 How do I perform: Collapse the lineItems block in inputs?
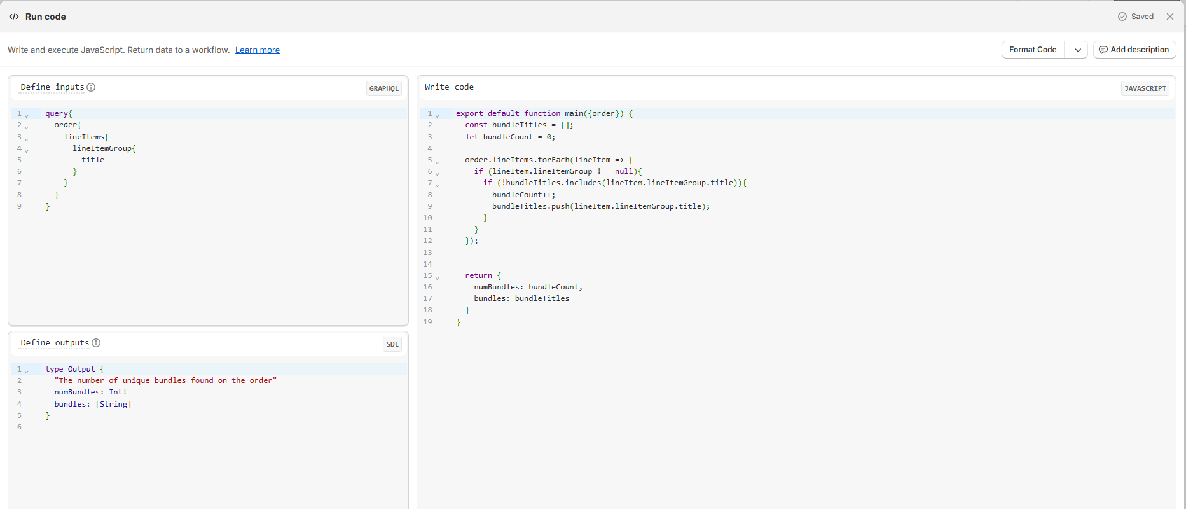[x=27, y=138]
